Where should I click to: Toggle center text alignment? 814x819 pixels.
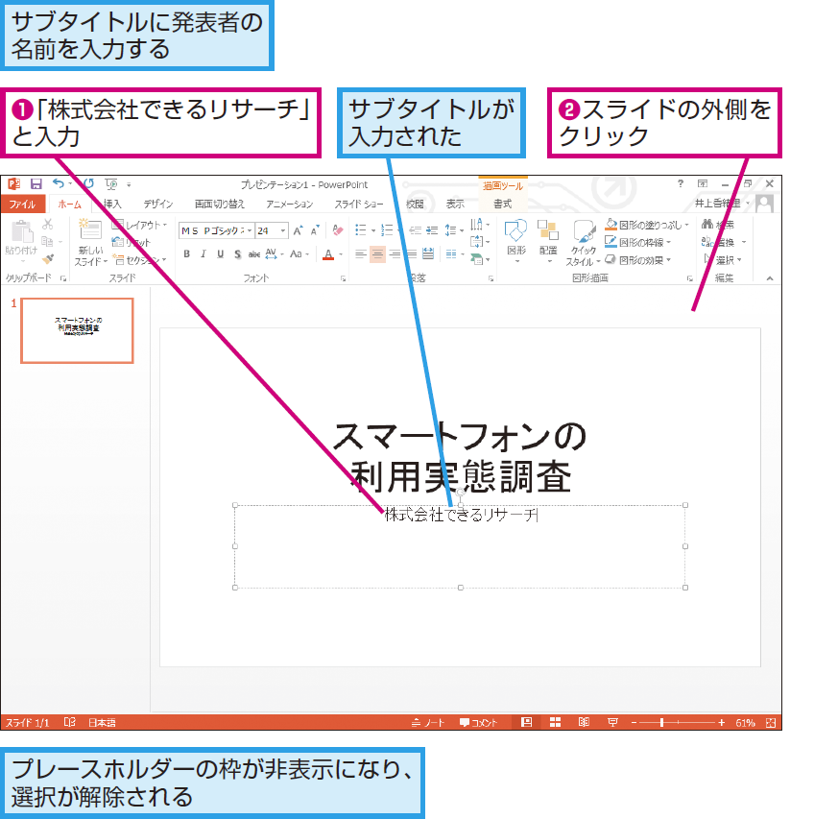click(377, 254)
